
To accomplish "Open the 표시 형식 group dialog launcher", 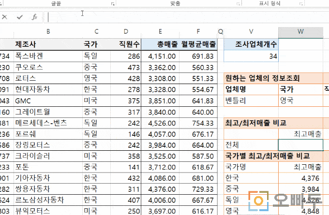I will point(301,4).
